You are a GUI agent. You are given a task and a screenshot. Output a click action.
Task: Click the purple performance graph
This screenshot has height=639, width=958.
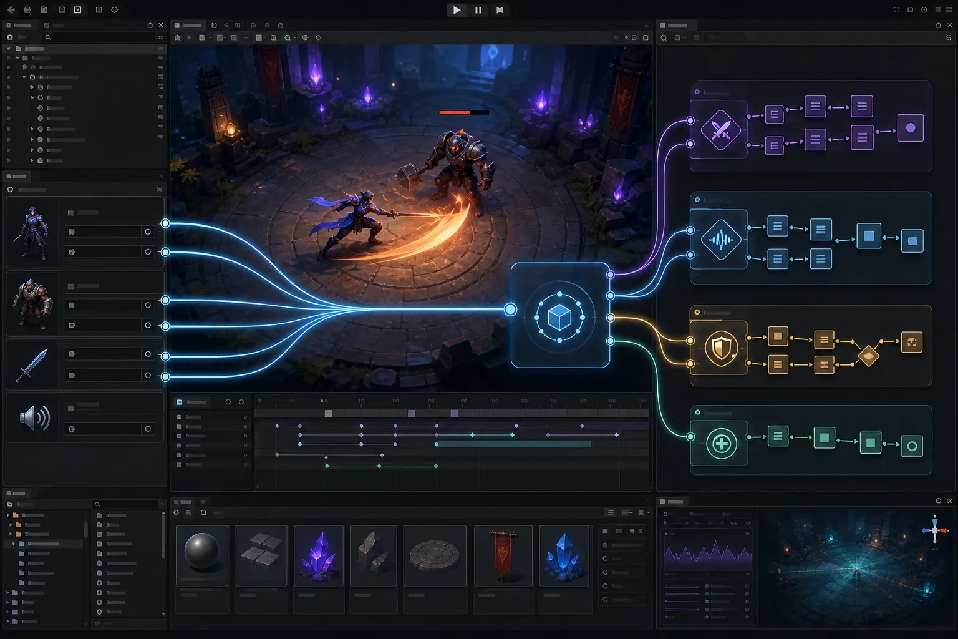point(707,555)
